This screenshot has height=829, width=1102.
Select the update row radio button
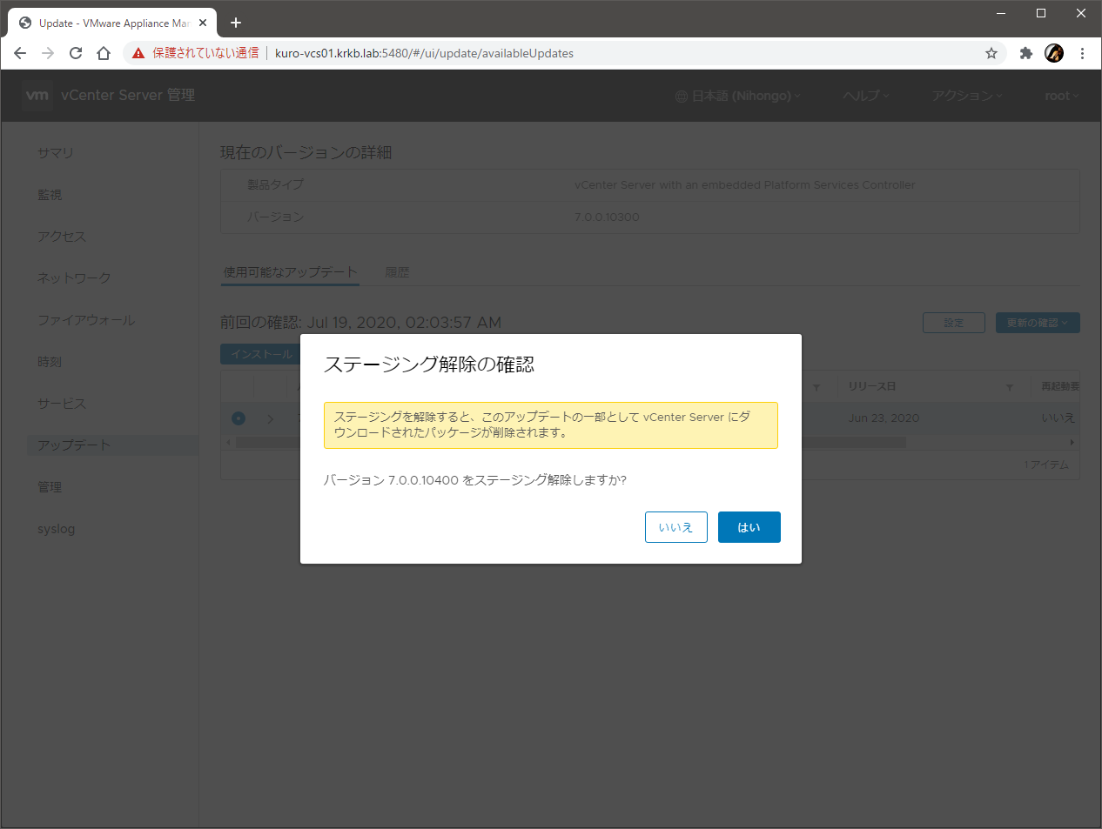point(239,418)
